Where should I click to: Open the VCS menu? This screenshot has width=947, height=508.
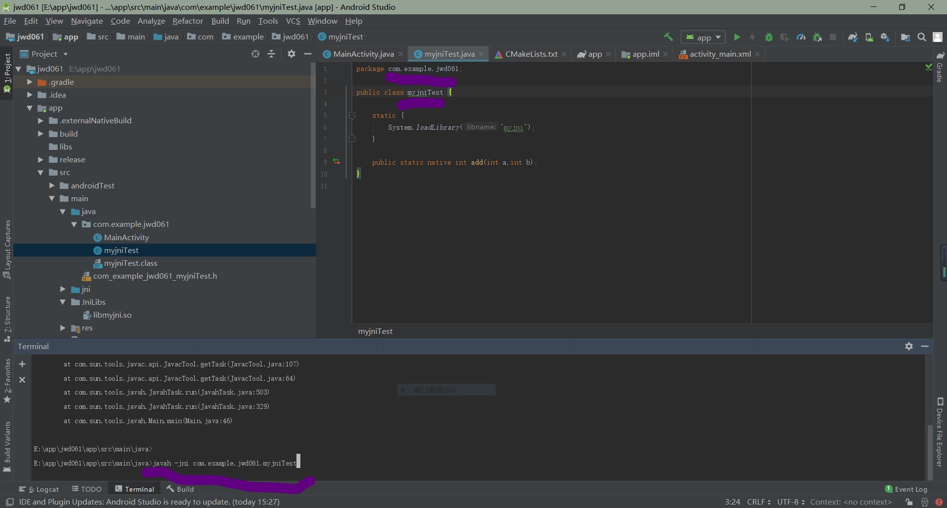click(x=293, y=21)
